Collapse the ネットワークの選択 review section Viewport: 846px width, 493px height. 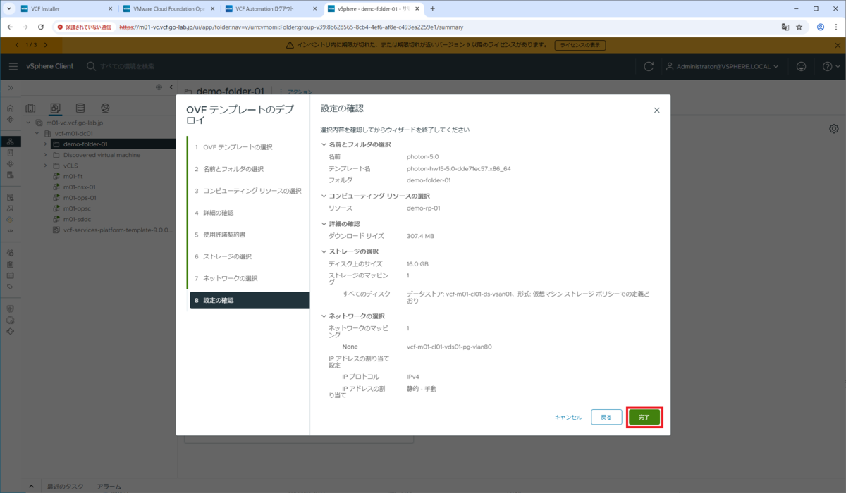coord(324,316)
